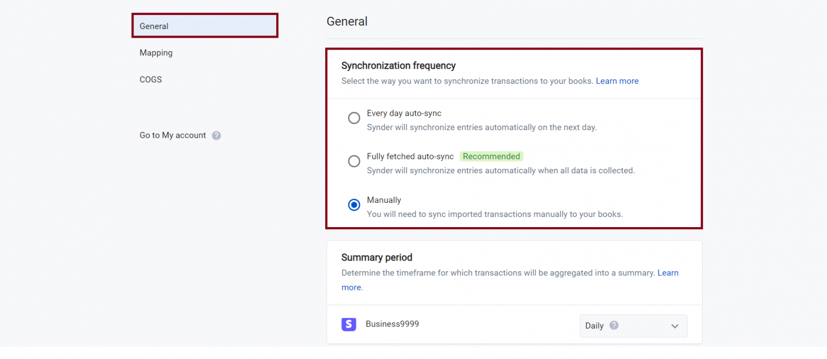Open the Daily summary period dropdown
This screenshot has height=359, width=827.
(633, 326)
